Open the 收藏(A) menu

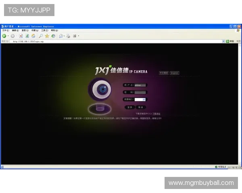[x=35, y=31]
